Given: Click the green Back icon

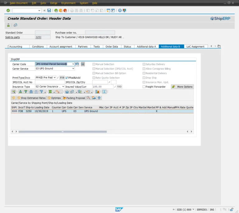Looking at the screenshot, I should click(56, 10).
